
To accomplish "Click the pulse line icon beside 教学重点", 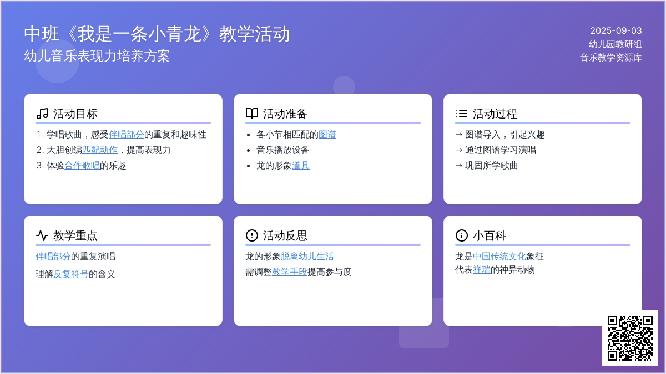I will (x=42, y=235).
